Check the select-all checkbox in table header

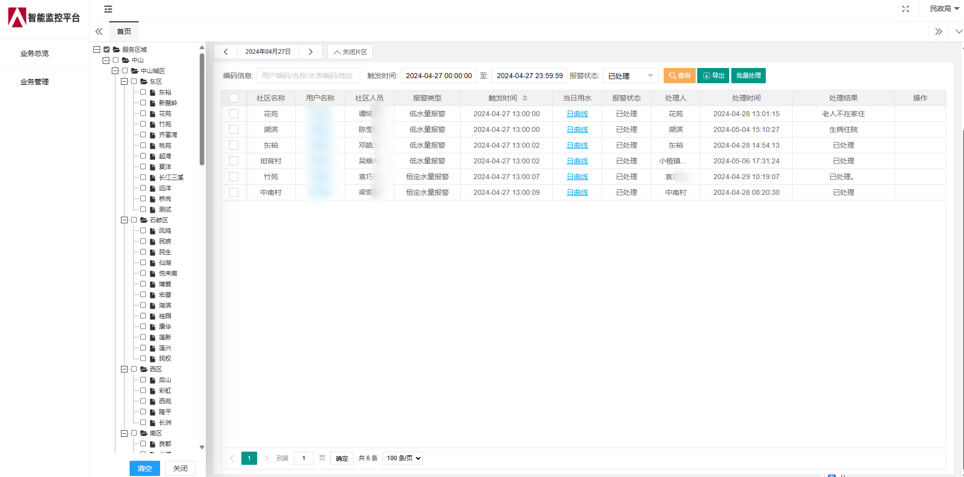click(x=234, y=98)
